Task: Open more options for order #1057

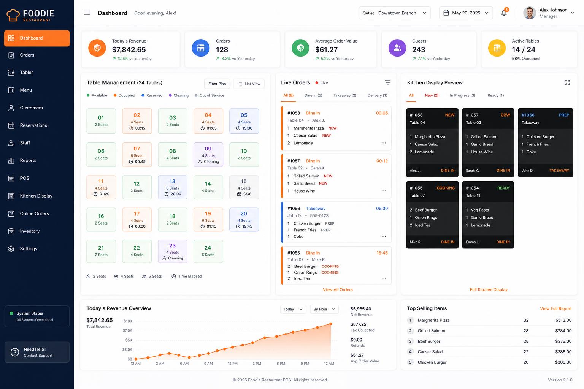Action: [x=384, y=191]
